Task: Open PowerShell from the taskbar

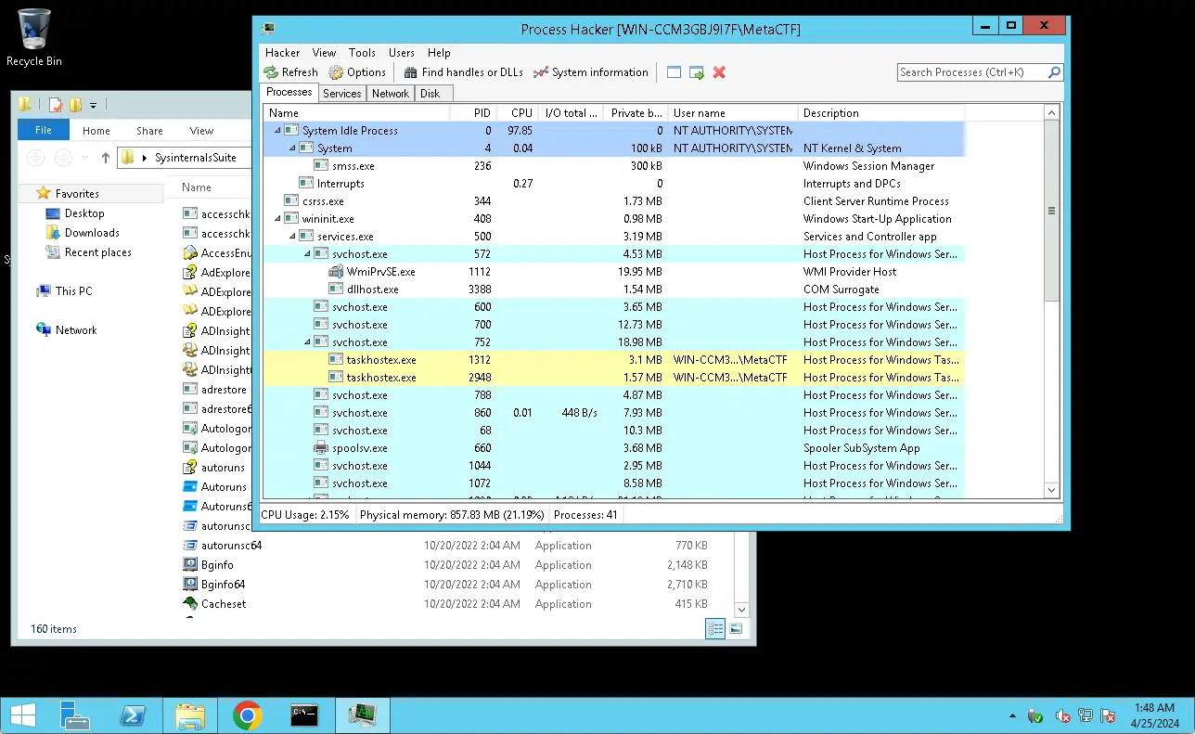Action: coord(133,715)
